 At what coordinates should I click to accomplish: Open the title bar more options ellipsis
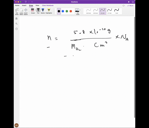(32, 2)
